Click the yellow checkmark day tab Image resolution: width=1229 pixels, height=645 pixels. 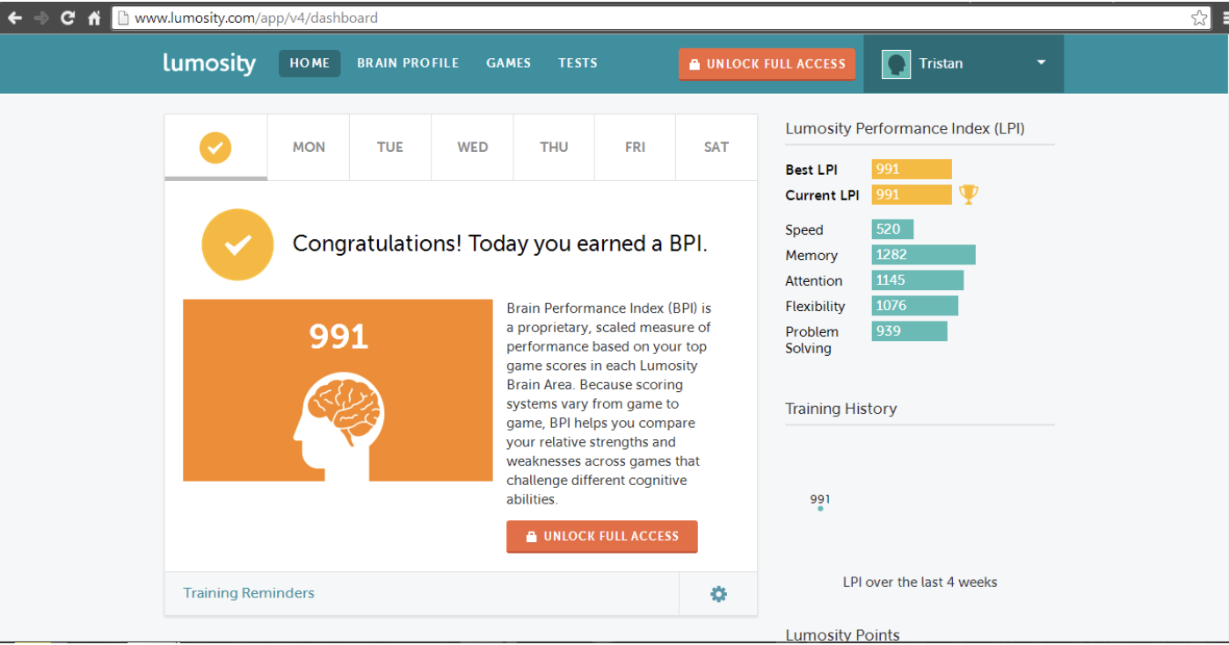pos(215,147)
